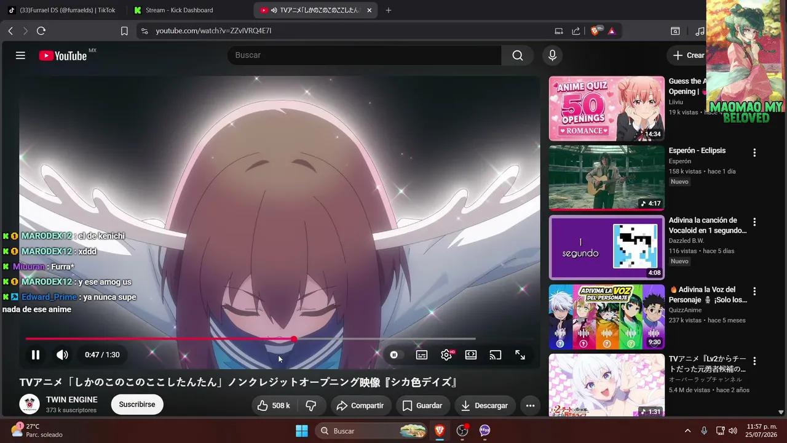Reload the page
This screenshot has height=443, width=787.
pyautogui.click(x=41, y=31)
